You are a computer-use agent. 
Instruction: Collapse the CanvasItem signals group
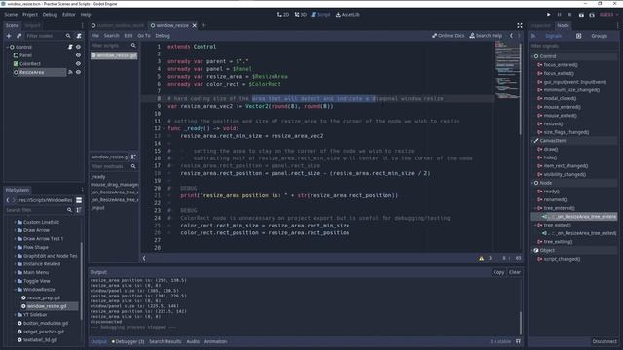pos(532,141)
